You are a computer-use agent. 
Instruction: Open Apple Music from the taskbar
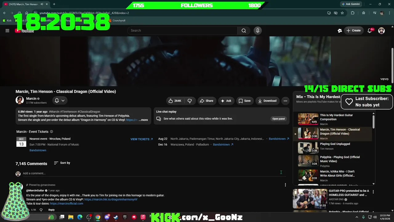(143, 217)
